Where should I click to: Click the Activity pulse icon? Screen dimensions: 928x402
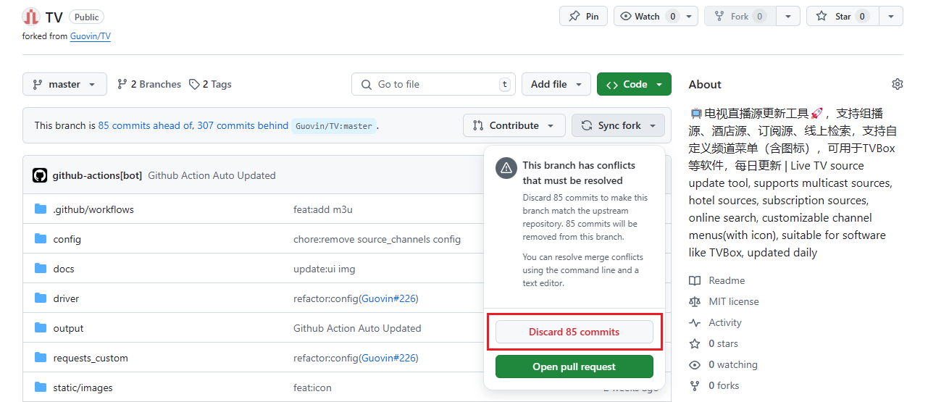pos(695,322)
